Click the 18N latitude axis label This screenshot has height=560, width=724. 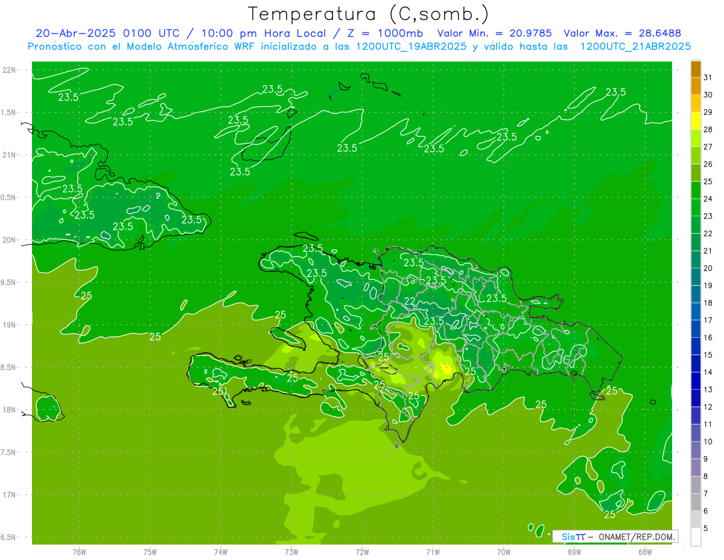[x=10, y=410]
